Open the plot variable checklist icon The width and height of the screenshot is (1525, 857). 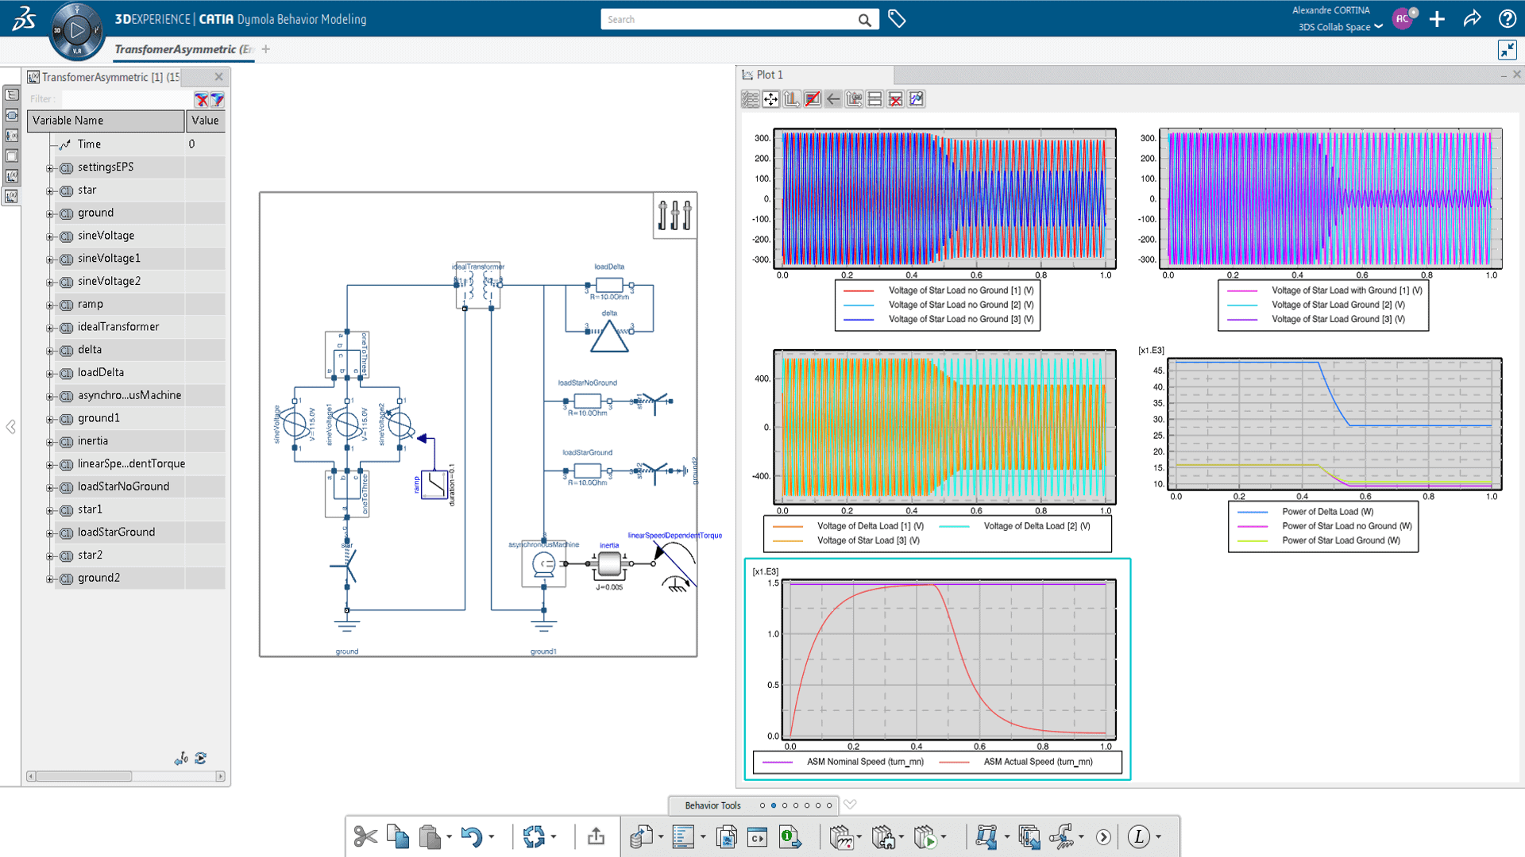pos(750,99)
